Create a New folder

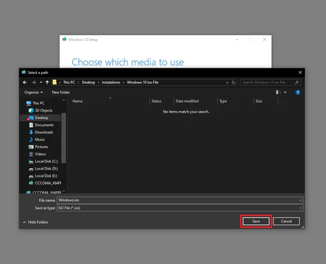click(61, 92)
